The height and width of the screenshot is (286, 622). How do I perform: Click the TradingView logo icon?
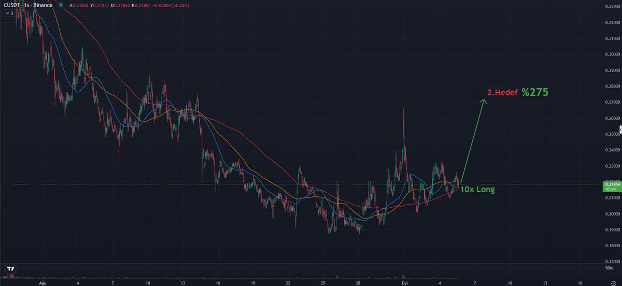[x=10, y=269]
